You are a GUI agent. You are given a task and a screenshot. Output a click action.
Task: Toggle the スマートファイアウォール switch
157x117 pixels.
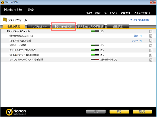[95, 31]
